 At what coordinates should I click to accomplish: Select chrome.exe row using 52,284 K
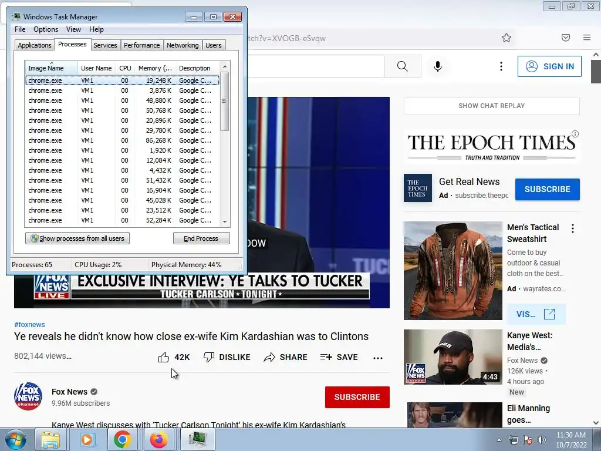point(122,220)
